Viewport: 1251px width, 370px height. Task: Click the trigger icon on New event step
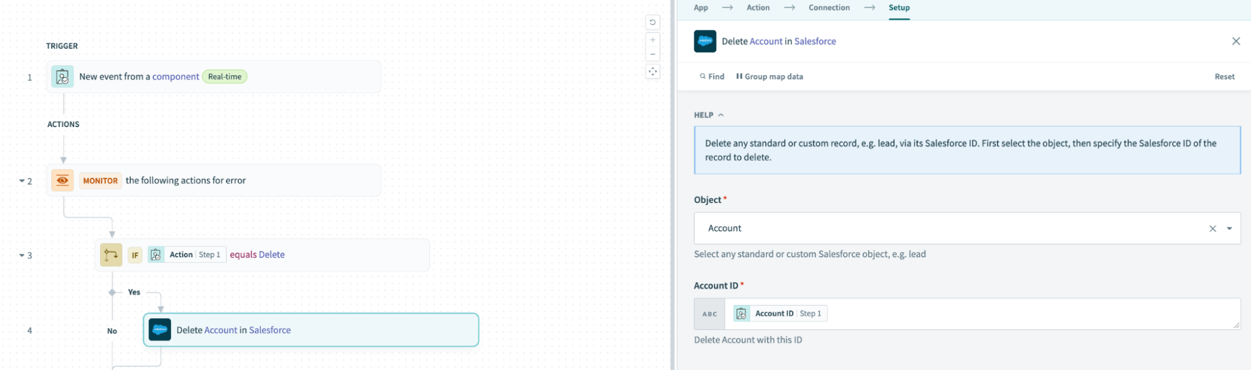tap(61, 76)
